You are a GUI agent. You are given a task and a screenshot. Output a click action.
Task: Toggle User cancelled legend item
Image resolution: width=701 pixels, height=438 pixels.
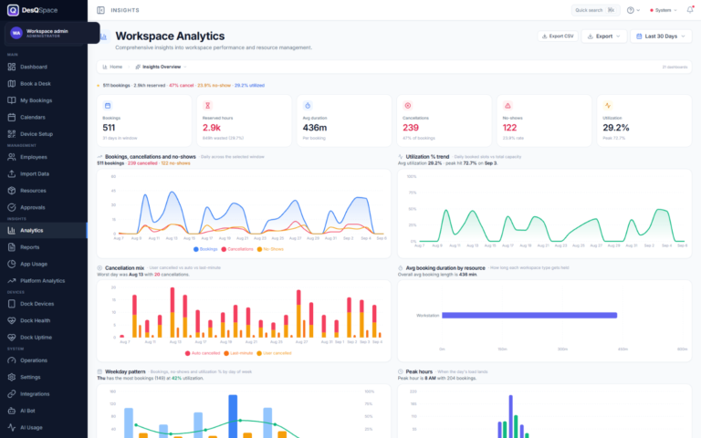click(274, 353)
